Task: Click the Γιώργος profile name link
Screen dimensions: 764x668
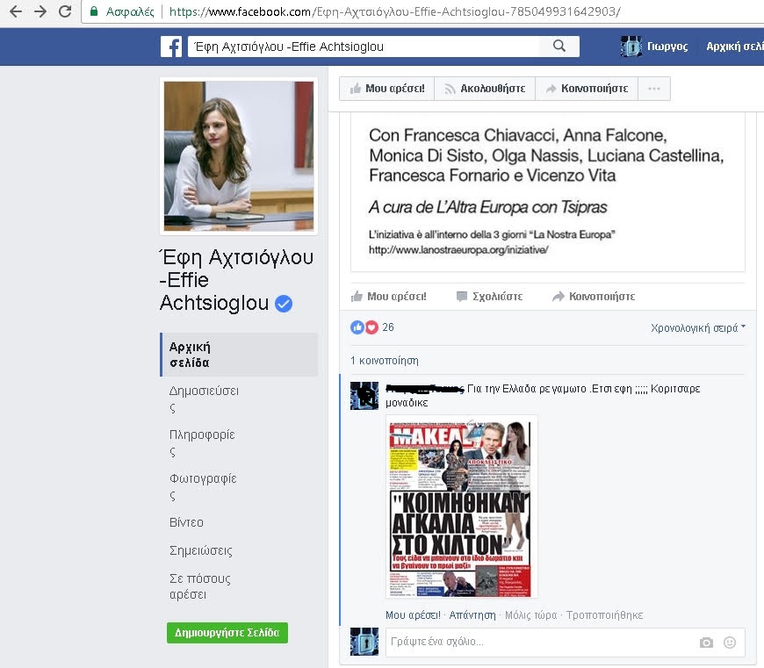Action: point(667,47)
